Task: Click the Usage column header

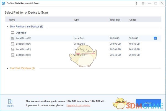Action: pyautogui.click(x=133, y=20)
